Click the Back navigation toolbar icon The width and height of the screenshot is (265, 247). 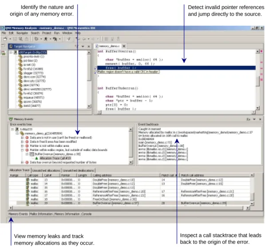pyautogui.click(x=84, y=39)
